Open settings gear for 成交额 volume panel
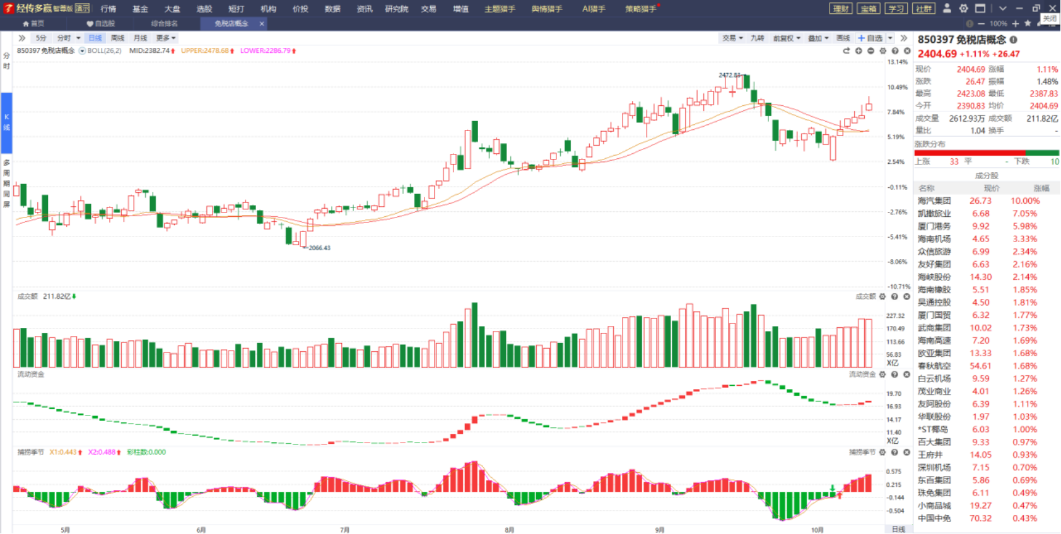 [882, 296]
